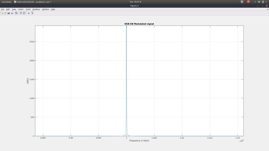Insert a legend using the toolbar icon
Image resolution: width=269 pixels, height=151 pixels.
click(24, 13)
